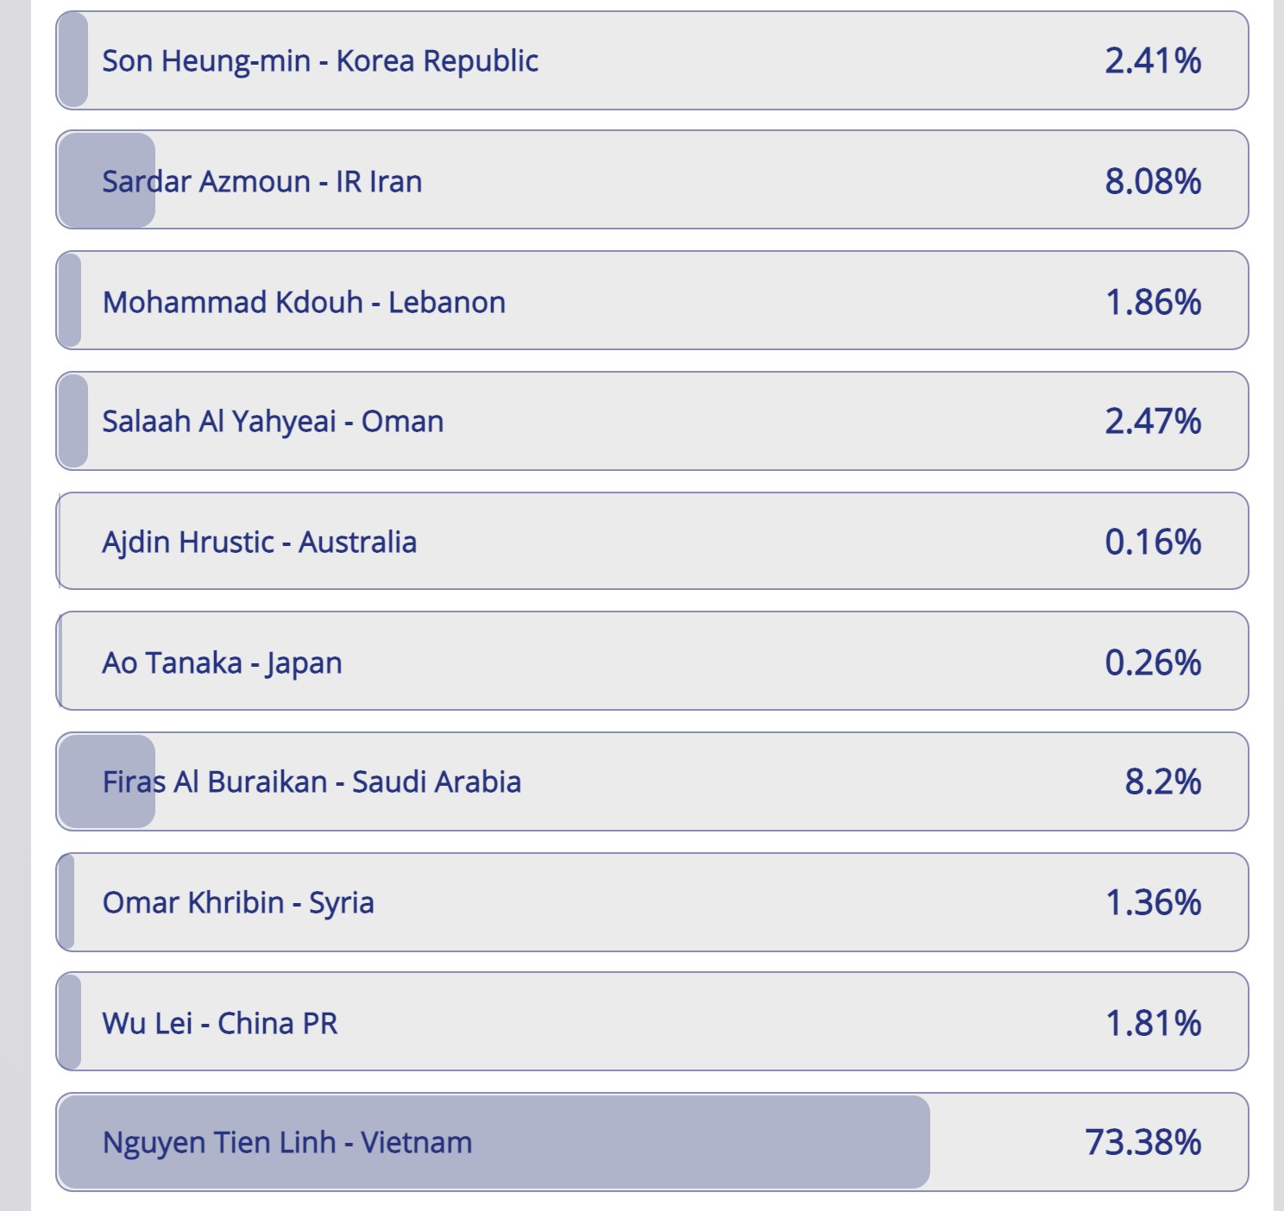Viewport: 1284px width, 1211px height.
Task: Click the 8.2% result for Firas Al Buraikan
Action: coord(1163,781)
